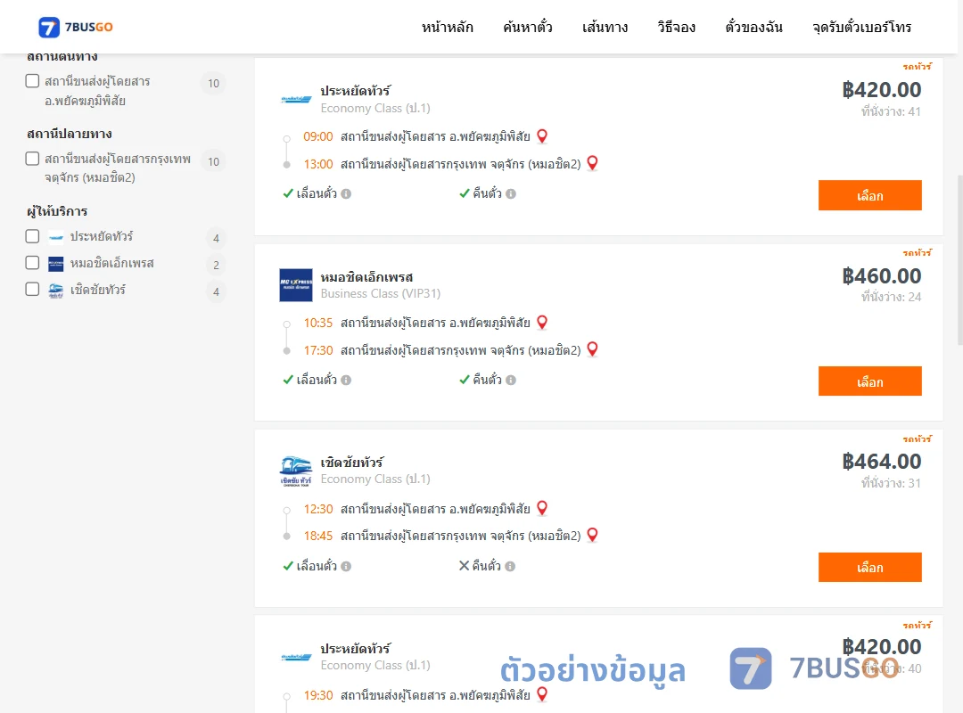This screenshot has width=963, height=713.
Task: Select the ฿464.00 เชิดชัยทัวร์ trip
Action: (869, 568)
